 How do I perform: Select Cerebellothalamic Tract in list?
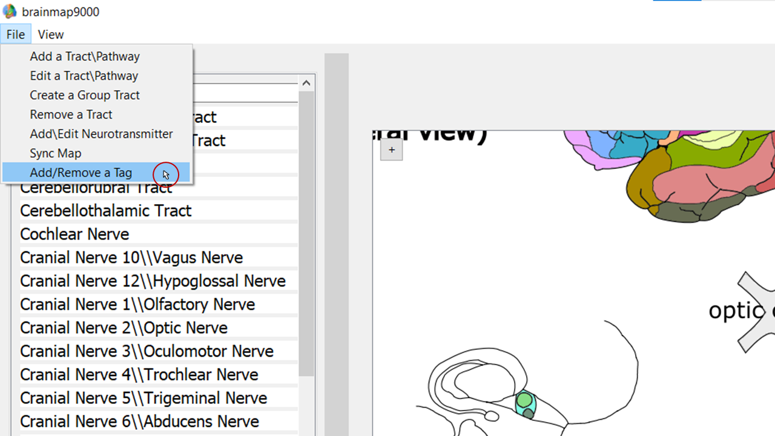coord(106,211)
